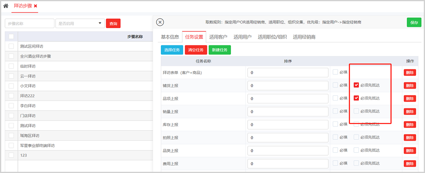Check 必填 for 拜访表单 row
The image size is (425, 173).
coord(335,72)
